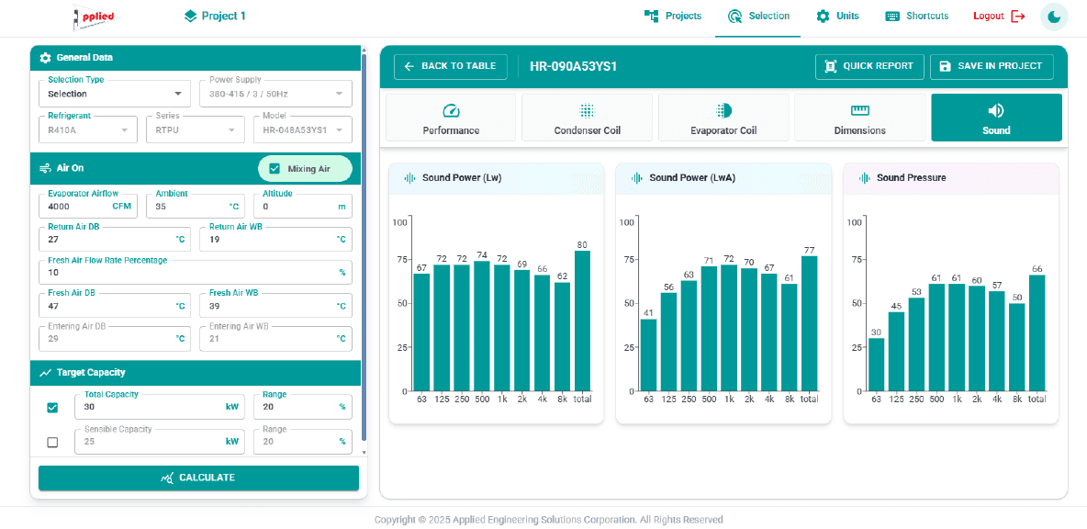Image resolution: width=1087 pixels, height=529 pixels.
Task: Uncheck the Mixing Air checkbox
Action: (275, 168)
